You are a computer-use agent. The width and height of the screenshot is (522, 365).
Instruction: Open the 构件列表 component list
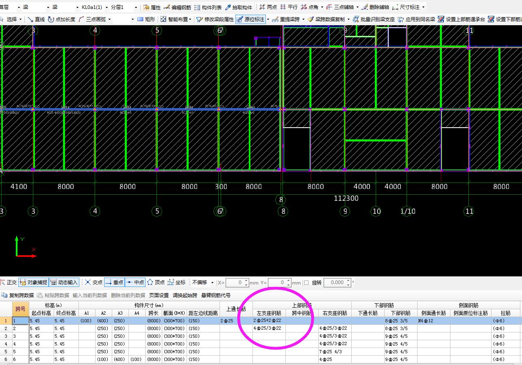[208, 7]
